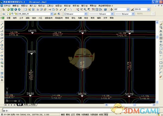Select the Revision Cloud tool
163x116 pixels.
(x=2, y=49)
